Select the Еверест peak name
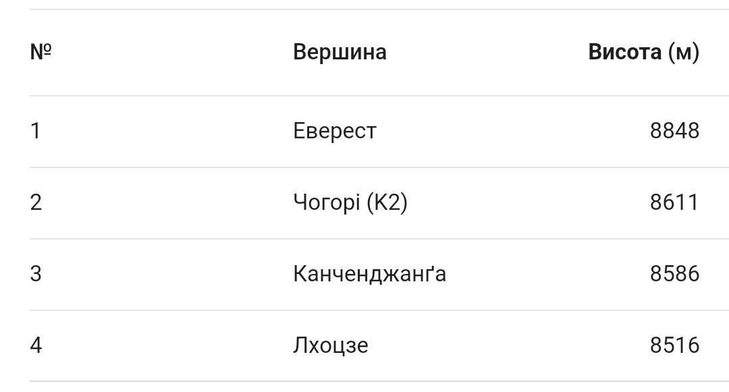 click(x=334, y=130)
